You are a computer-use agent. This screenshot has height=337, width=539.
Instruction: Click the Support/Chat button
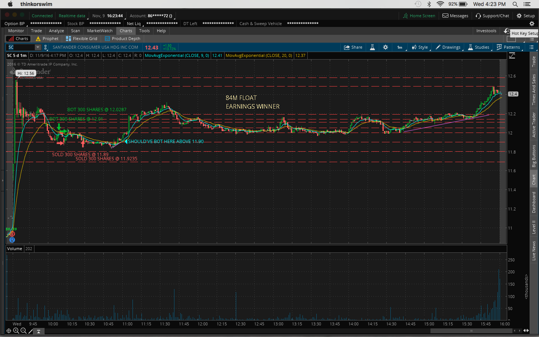tap(492, 16)
